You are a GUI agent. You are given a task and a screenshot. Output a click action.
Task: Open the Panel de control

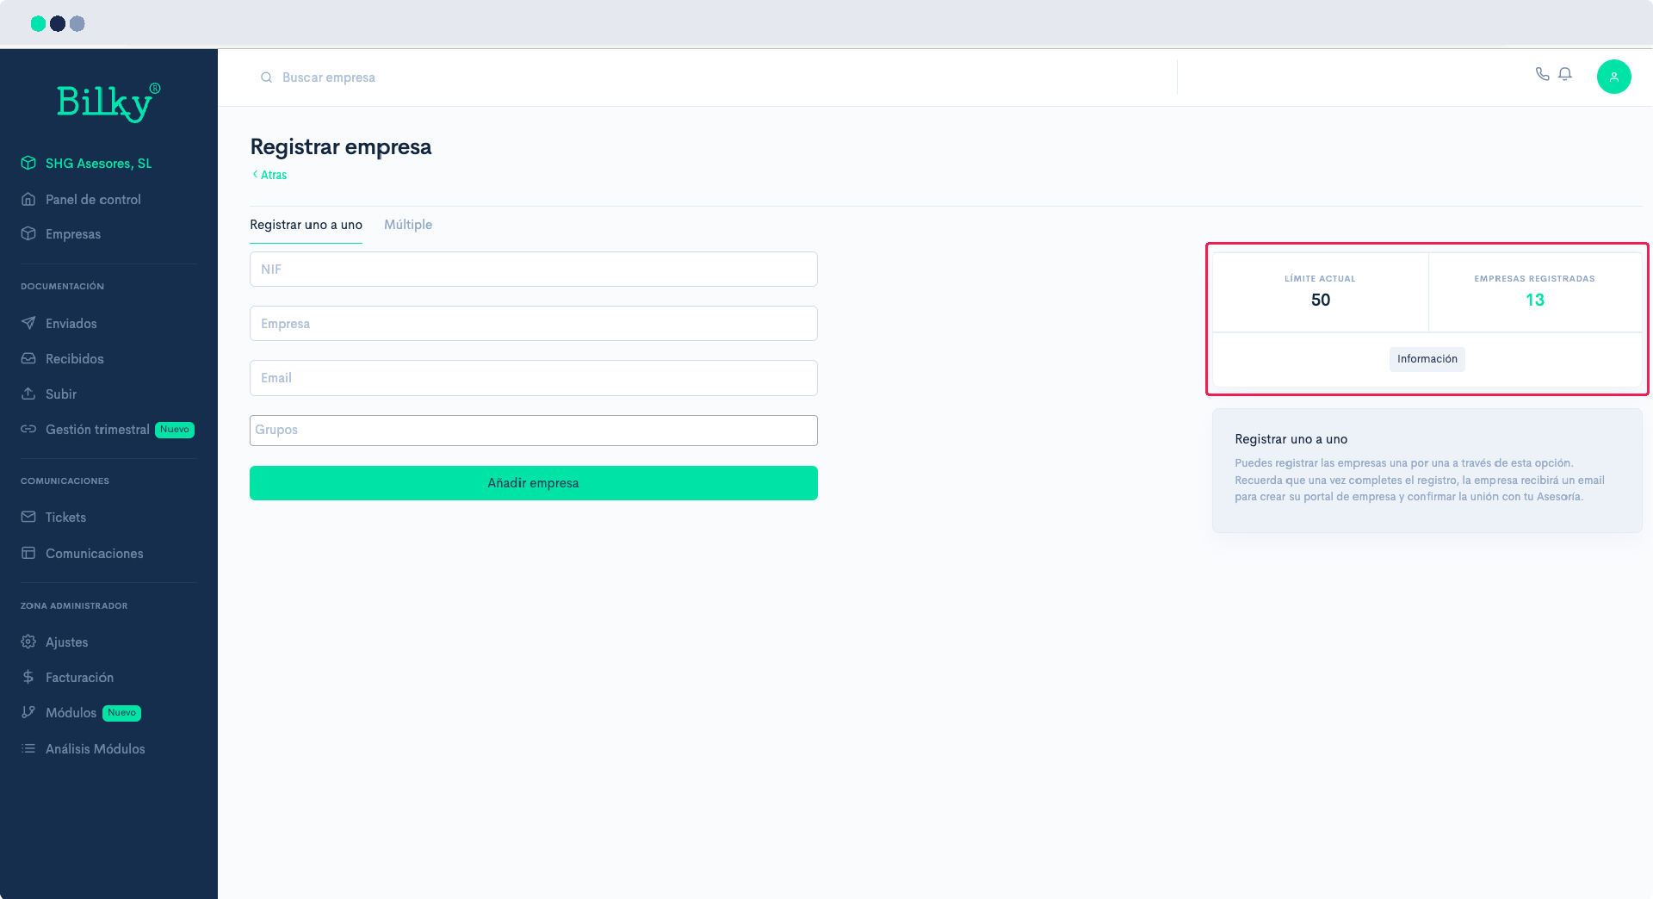[93, 199]
